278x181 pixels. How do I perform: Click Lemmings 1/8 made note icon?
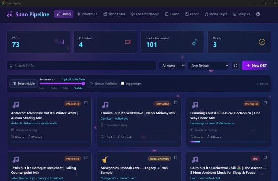[x=208, y=137]
